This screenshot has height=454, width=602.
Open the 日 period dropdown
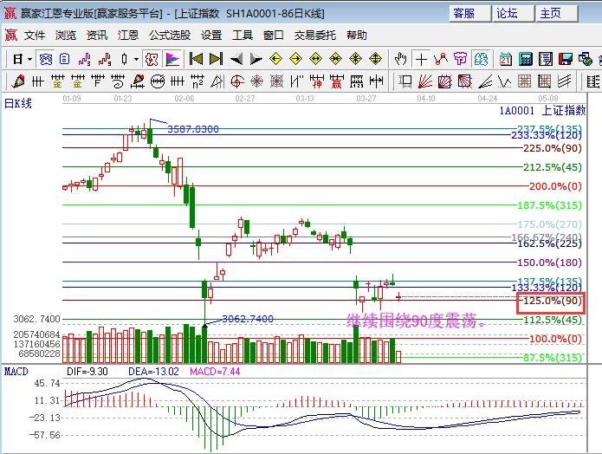[x=23, y=59]
